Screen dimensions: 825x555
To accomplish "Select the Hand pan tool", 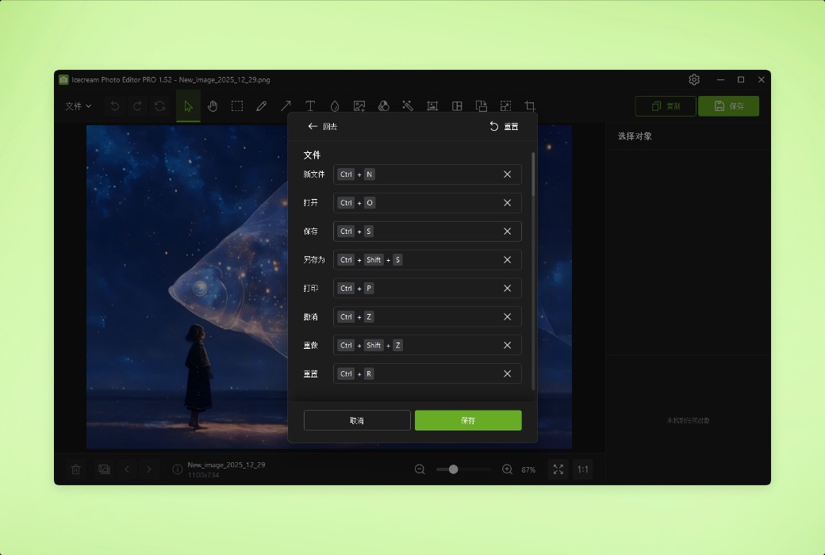I will 213,105.
